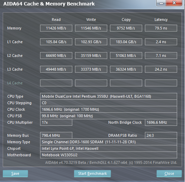Select L3 Cache Read 49448 MB/s
This screenshot has height=182, width=185.
click(56, 69)
